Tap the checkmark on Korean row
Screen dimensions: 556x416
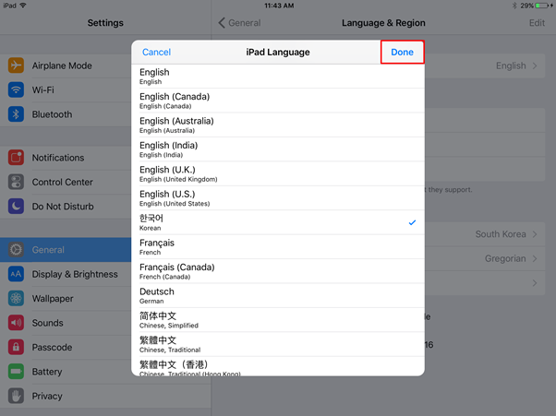point(412,222)
